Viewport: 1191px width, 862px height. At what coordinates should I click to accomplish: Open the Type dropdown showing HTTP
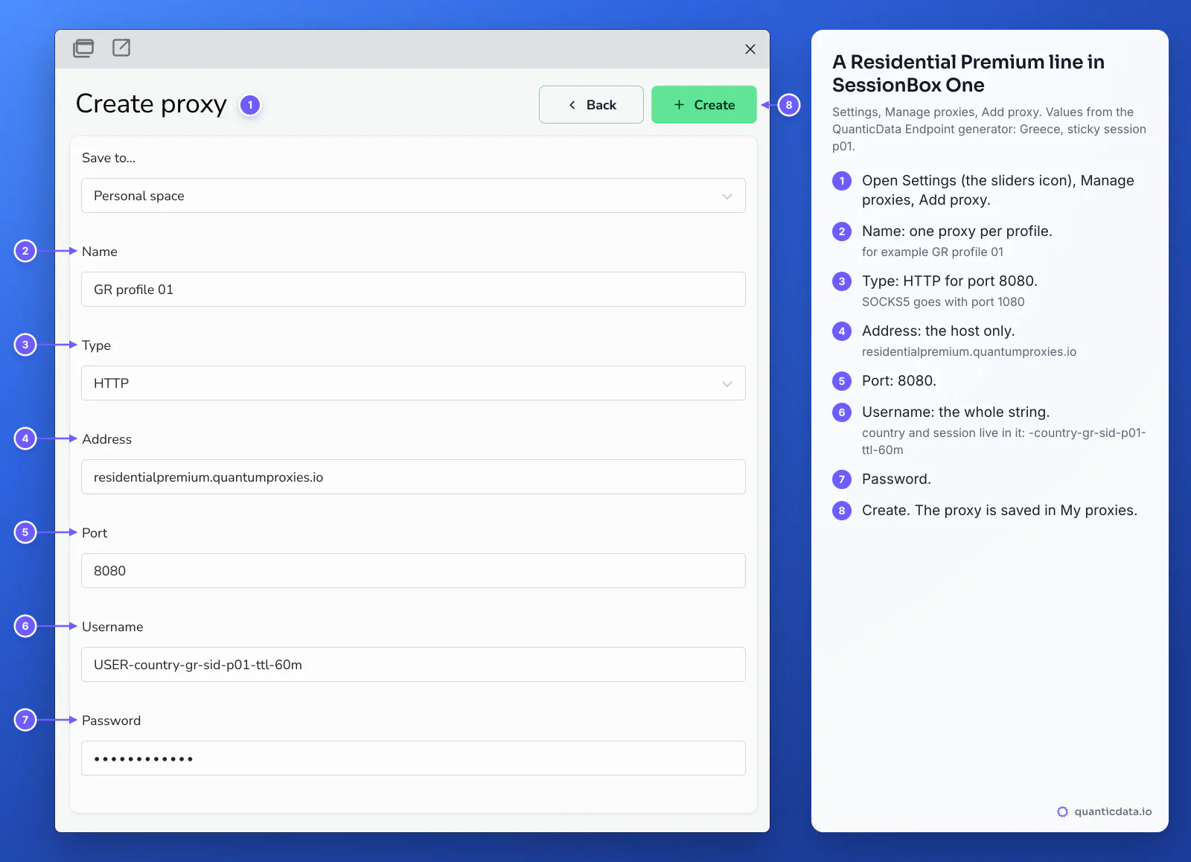pyautogui.click(x=413, y=383)
